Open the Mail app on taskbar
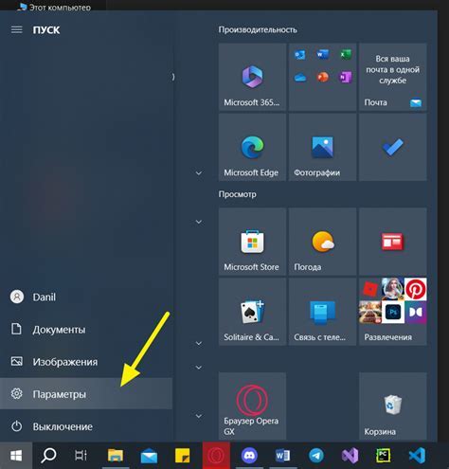Image resolution: width=449 pixels, height=469 pixels. point(149,456)
